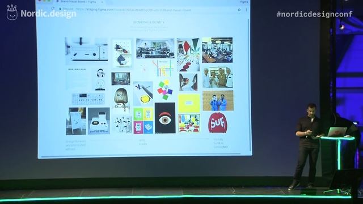Click the bookmark star icon in address bar

click(x=239, y=10)
